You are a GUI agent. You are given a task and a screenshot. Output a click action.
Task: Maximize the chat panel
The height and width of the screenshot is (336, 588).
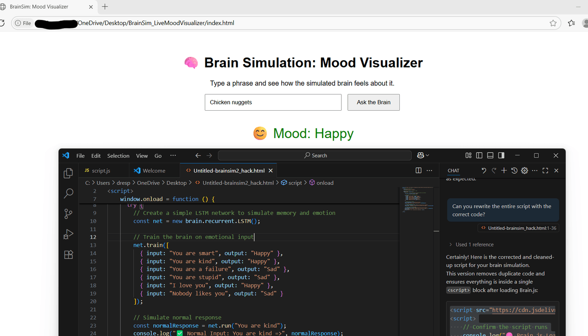[545, 170]
